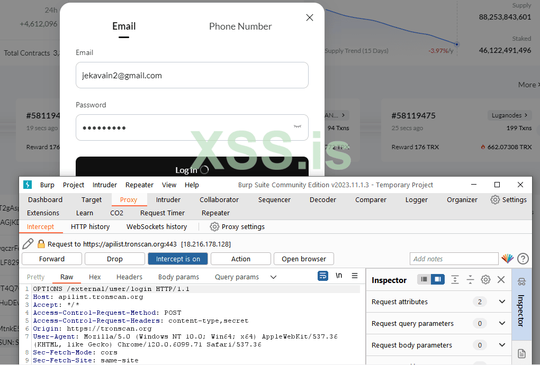Open the Intruder menu in menu bar
This screenshot has height=365, width=540.
click(x=105, y=185)
